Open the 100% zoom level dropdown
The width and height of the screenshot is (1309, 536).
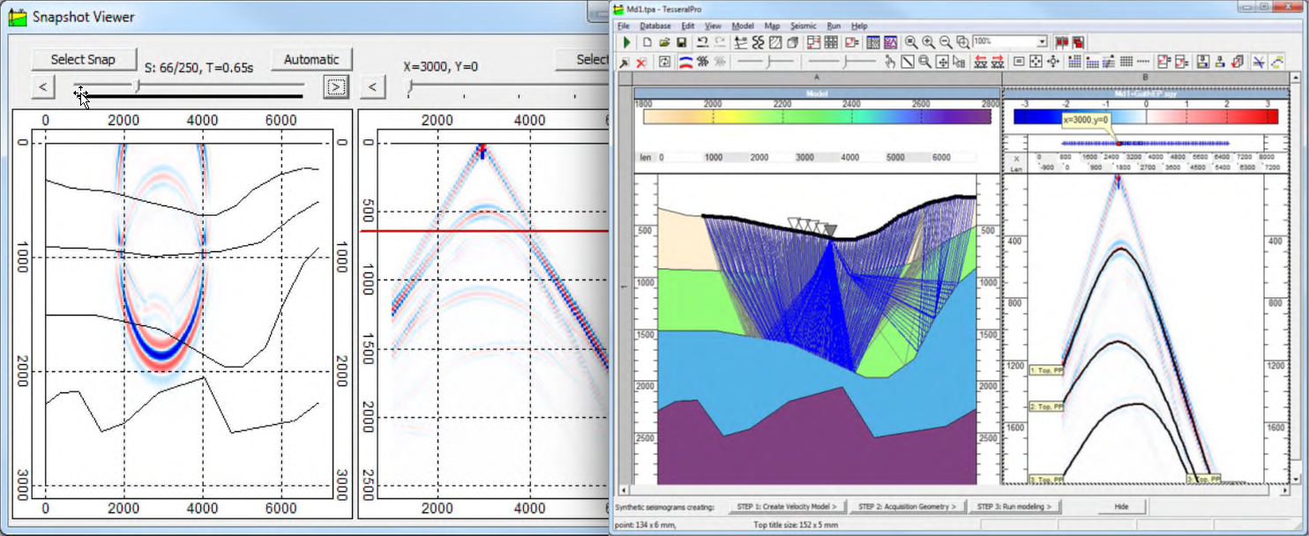[1042, 41]
